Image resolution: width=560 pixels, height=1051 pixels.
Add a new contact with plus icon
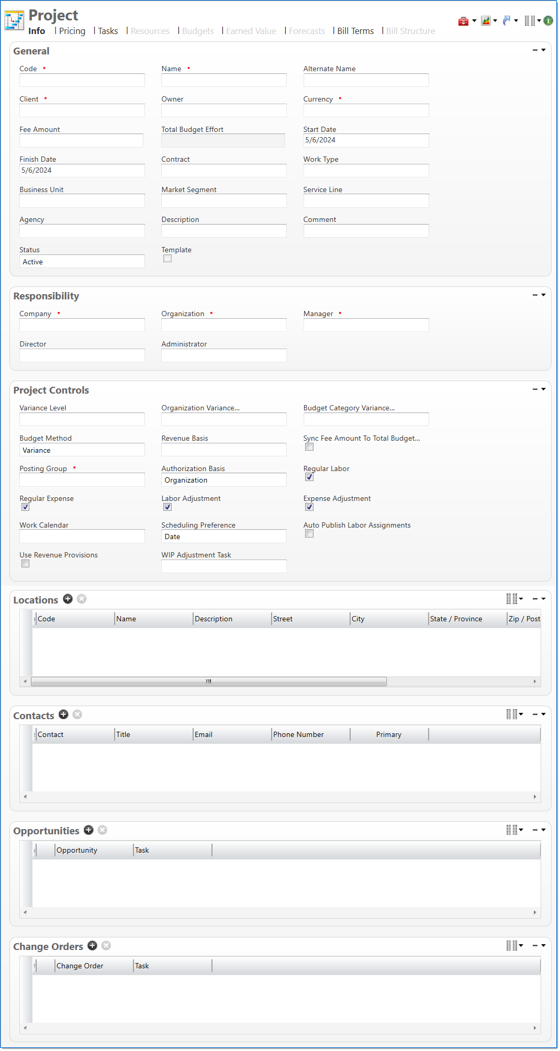(63, 714)
